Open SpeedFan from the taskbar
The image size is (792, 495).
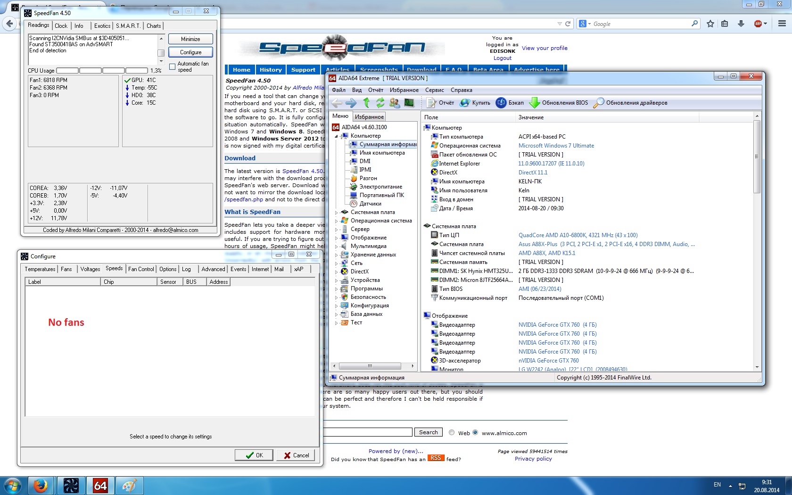coord(71,486)
